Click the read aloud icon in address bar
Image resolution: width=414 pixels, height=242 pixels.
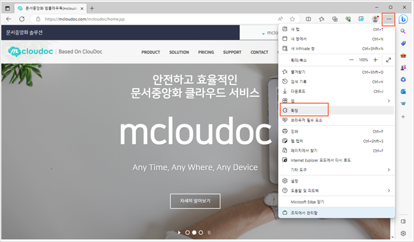click(280, 19)
